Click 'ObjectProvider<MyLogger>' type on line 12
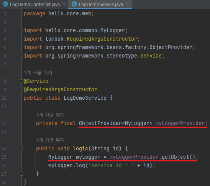 click(115, 123)
